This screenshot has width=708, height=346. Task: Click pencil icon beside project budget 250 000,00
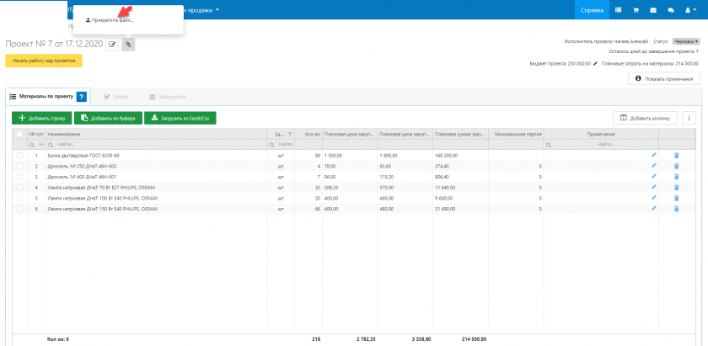[595, 63]
